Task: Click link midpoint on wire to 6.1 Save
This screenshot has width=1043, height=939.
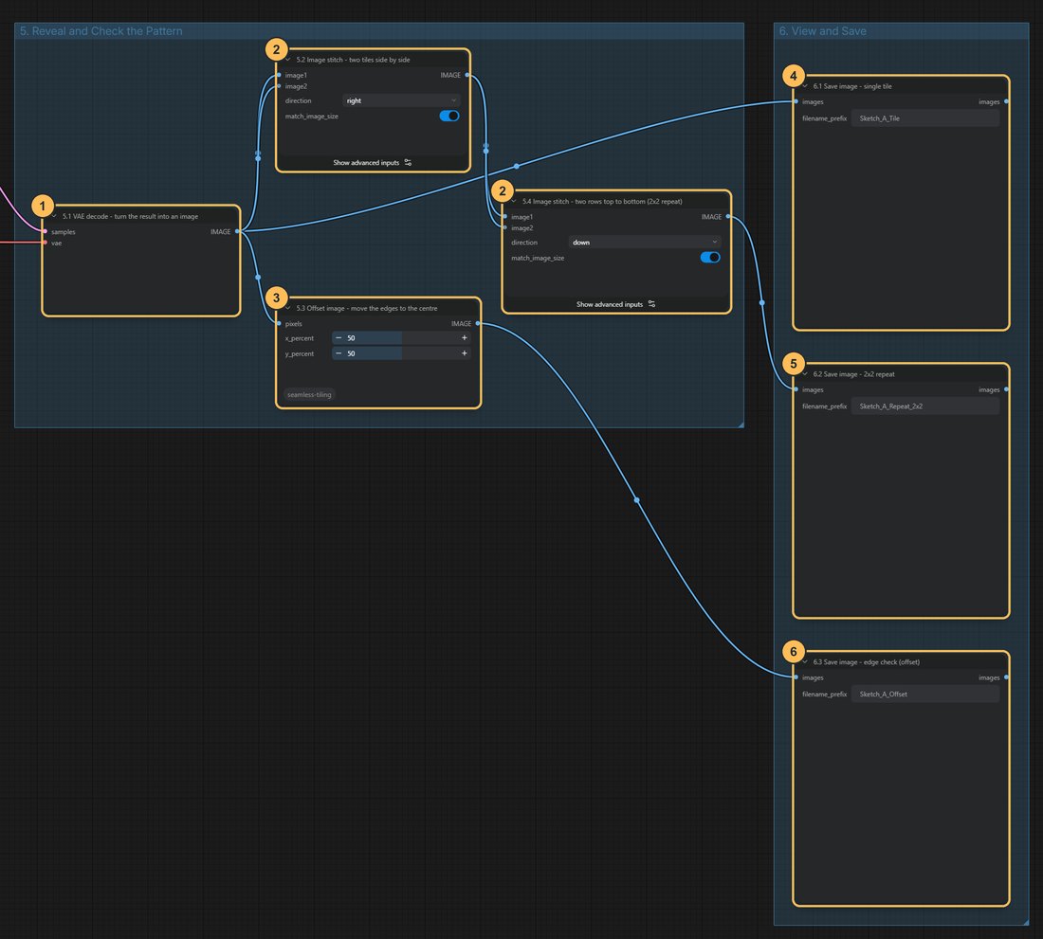Action: (517, 166)
